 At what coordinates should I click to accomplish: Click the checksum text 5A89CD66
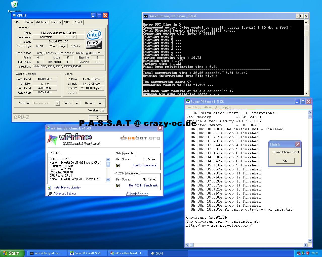point(218,217)
